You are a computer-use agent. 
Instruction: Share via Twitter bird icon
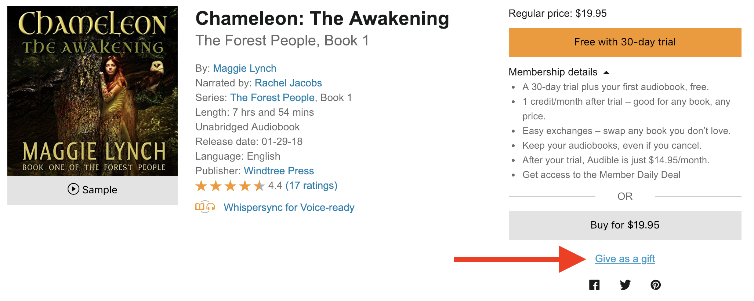(x=625, y=285)
